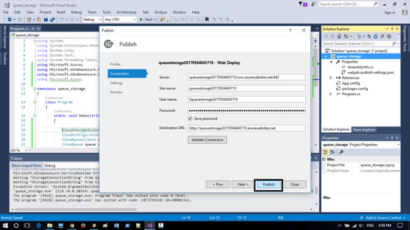Collapse the Properties folder node
Viewport: 410px width, 230px height.
[x=331, y=62]
